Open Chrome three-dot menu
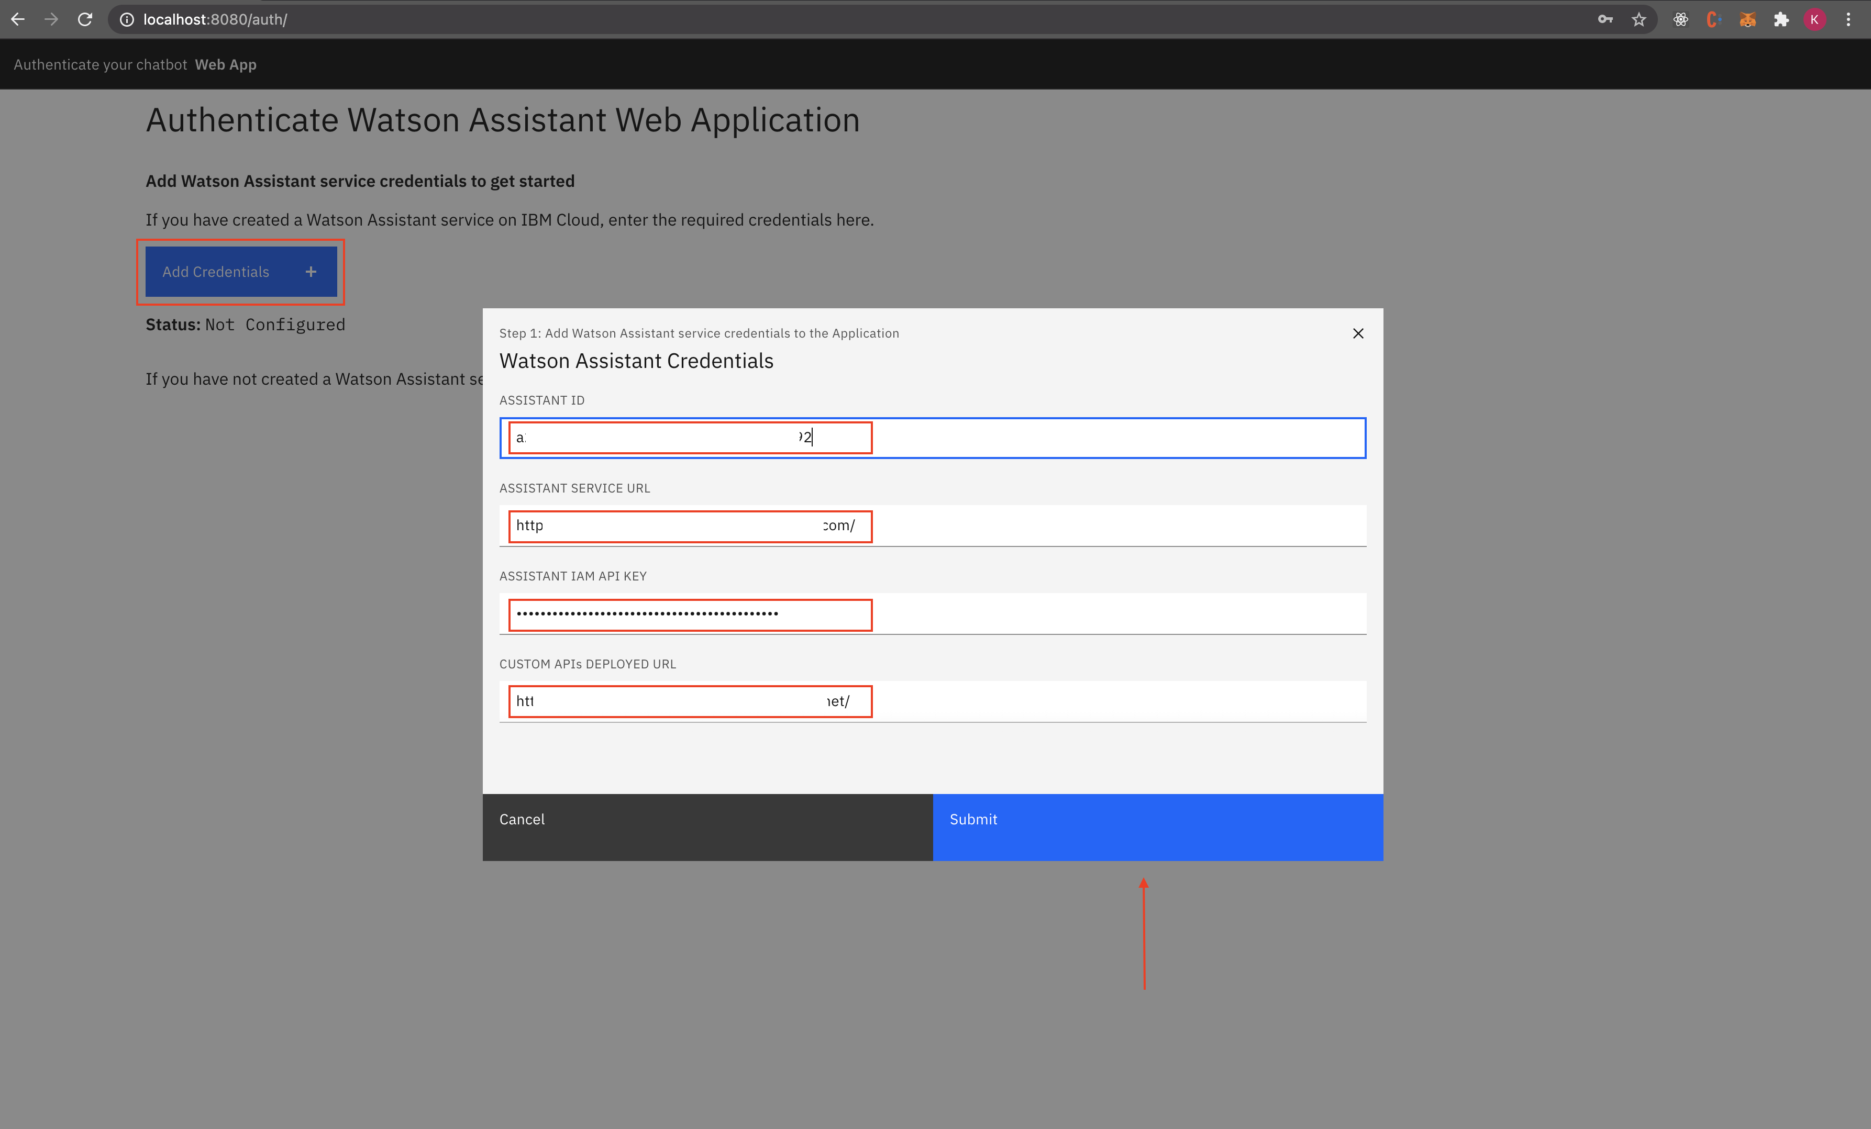Viewport: 1871px width, 1129px height. (x=1848, y=20)
